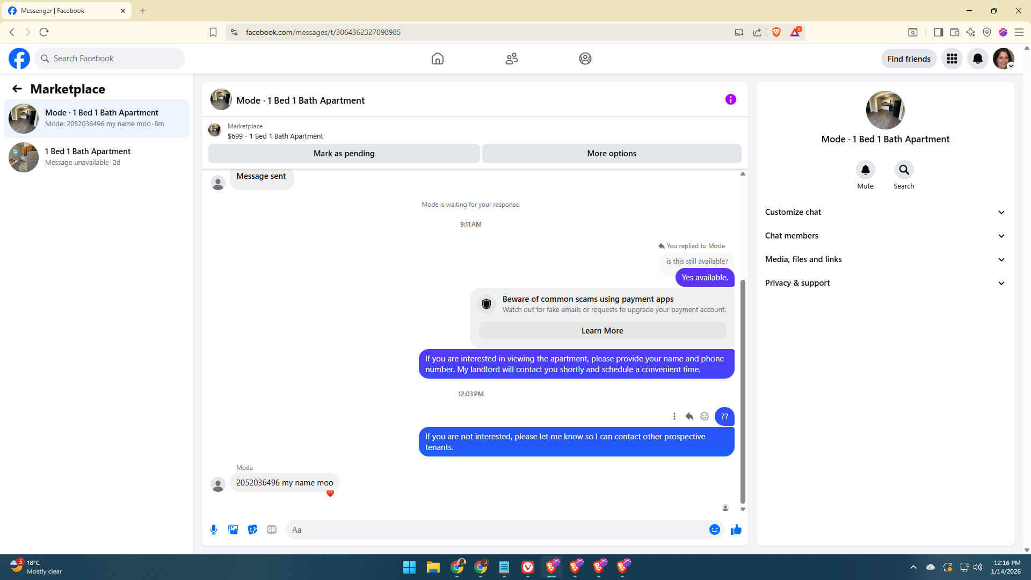Expand Chat members section
The height and width of the screenshot is (580, 1031).
[x=885, y=236]
